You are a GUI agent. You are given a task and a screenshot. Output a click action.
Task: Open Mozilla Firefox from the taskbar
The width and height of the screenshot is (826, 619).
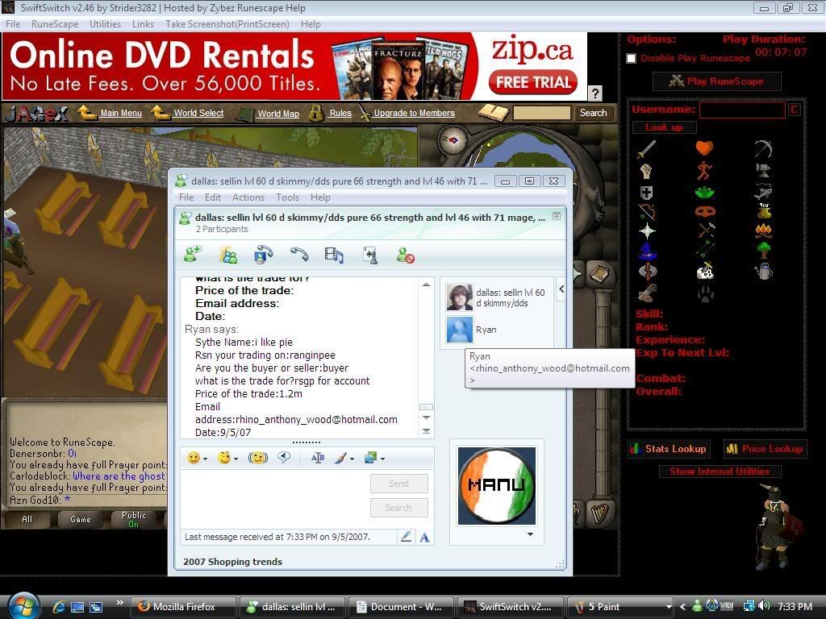point(183,607)
